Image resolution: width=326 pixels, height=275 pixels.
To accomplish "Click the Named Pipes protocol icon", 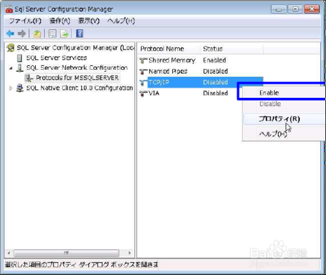I will click(x=143, y=72).
